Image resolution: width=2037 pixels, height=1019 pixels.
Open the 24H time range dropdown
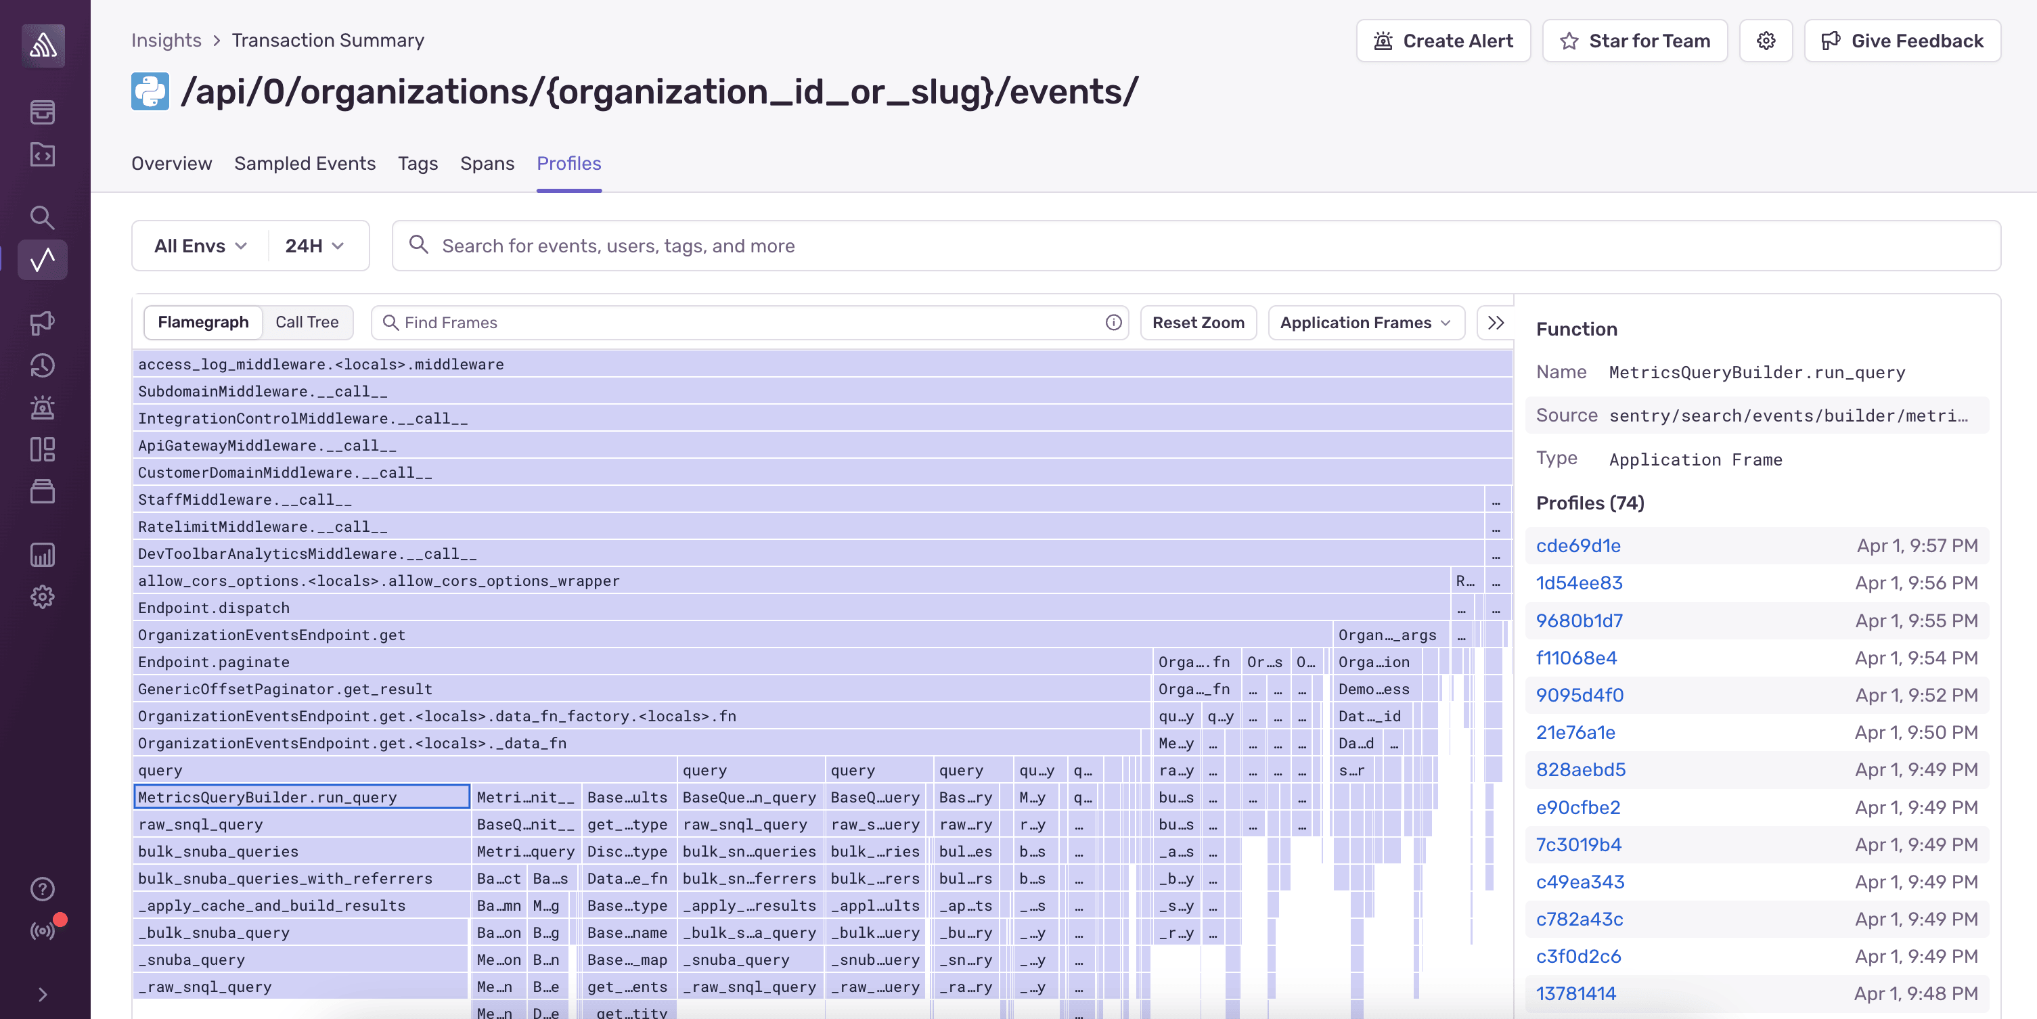pyautogui.click(x=315, y=245)
